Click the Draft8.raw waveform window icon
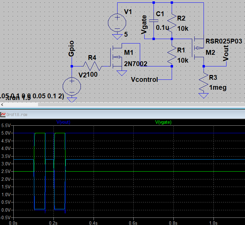 [3, 115]
